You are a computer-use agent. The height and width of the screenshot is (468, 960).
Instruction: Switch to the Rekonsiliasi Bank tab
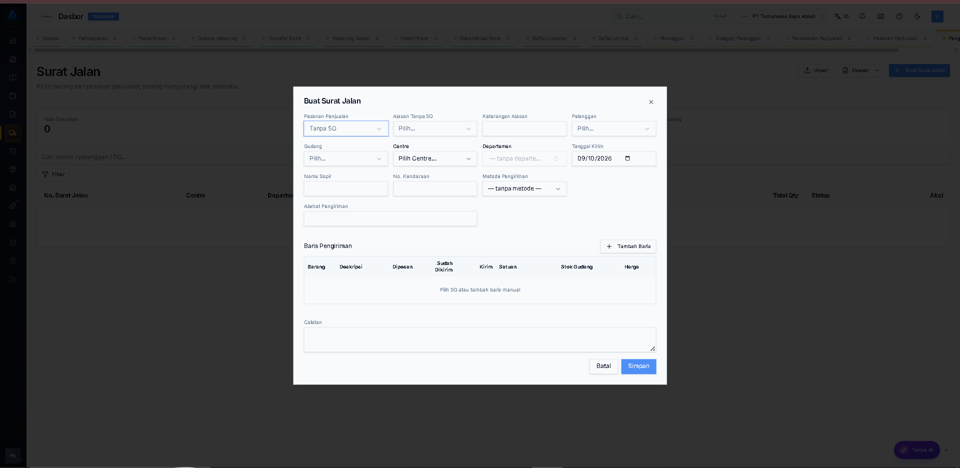coord(480,38)
